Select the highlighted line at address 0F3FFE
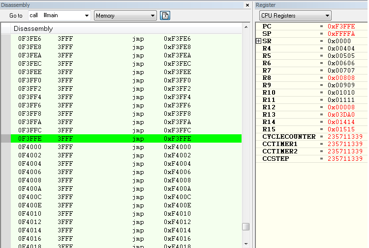The image size is (369, 248). pyautogui.click(x=126, y=139)
